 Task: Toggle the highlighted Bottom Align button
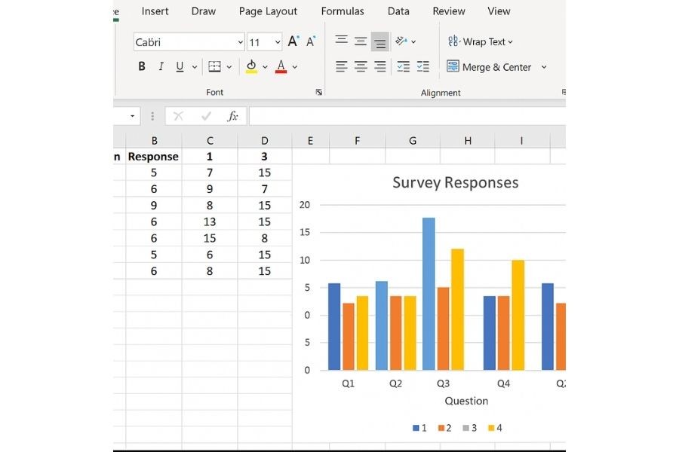tap(379, 41)
